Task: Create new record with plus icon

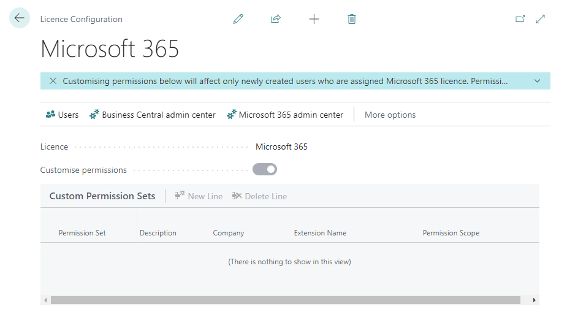Action: [314, 19]
